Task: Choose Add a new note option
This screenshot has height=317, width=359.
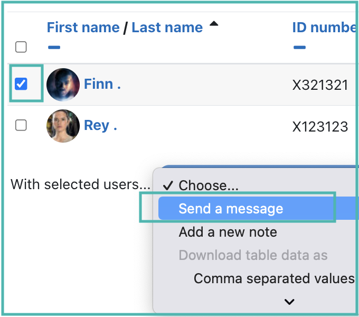Action: pyautogui.click(x=228, y=232)
